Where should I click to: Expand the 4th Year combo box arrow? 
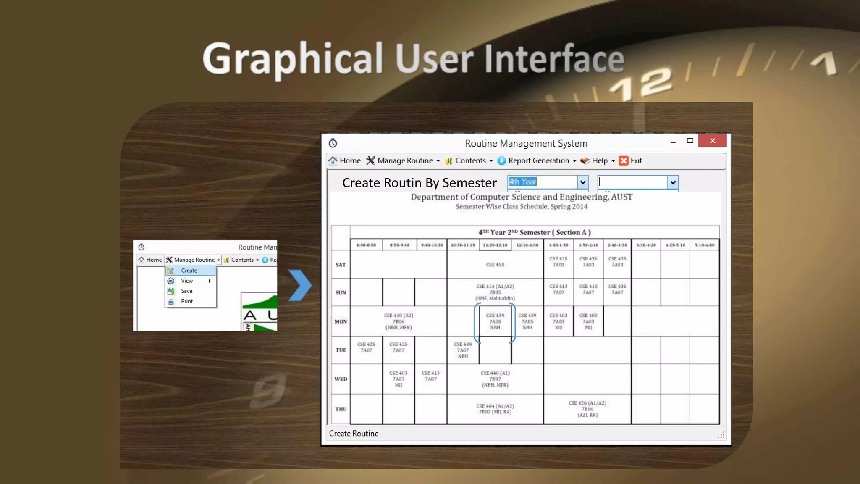[x=583, y=182]
